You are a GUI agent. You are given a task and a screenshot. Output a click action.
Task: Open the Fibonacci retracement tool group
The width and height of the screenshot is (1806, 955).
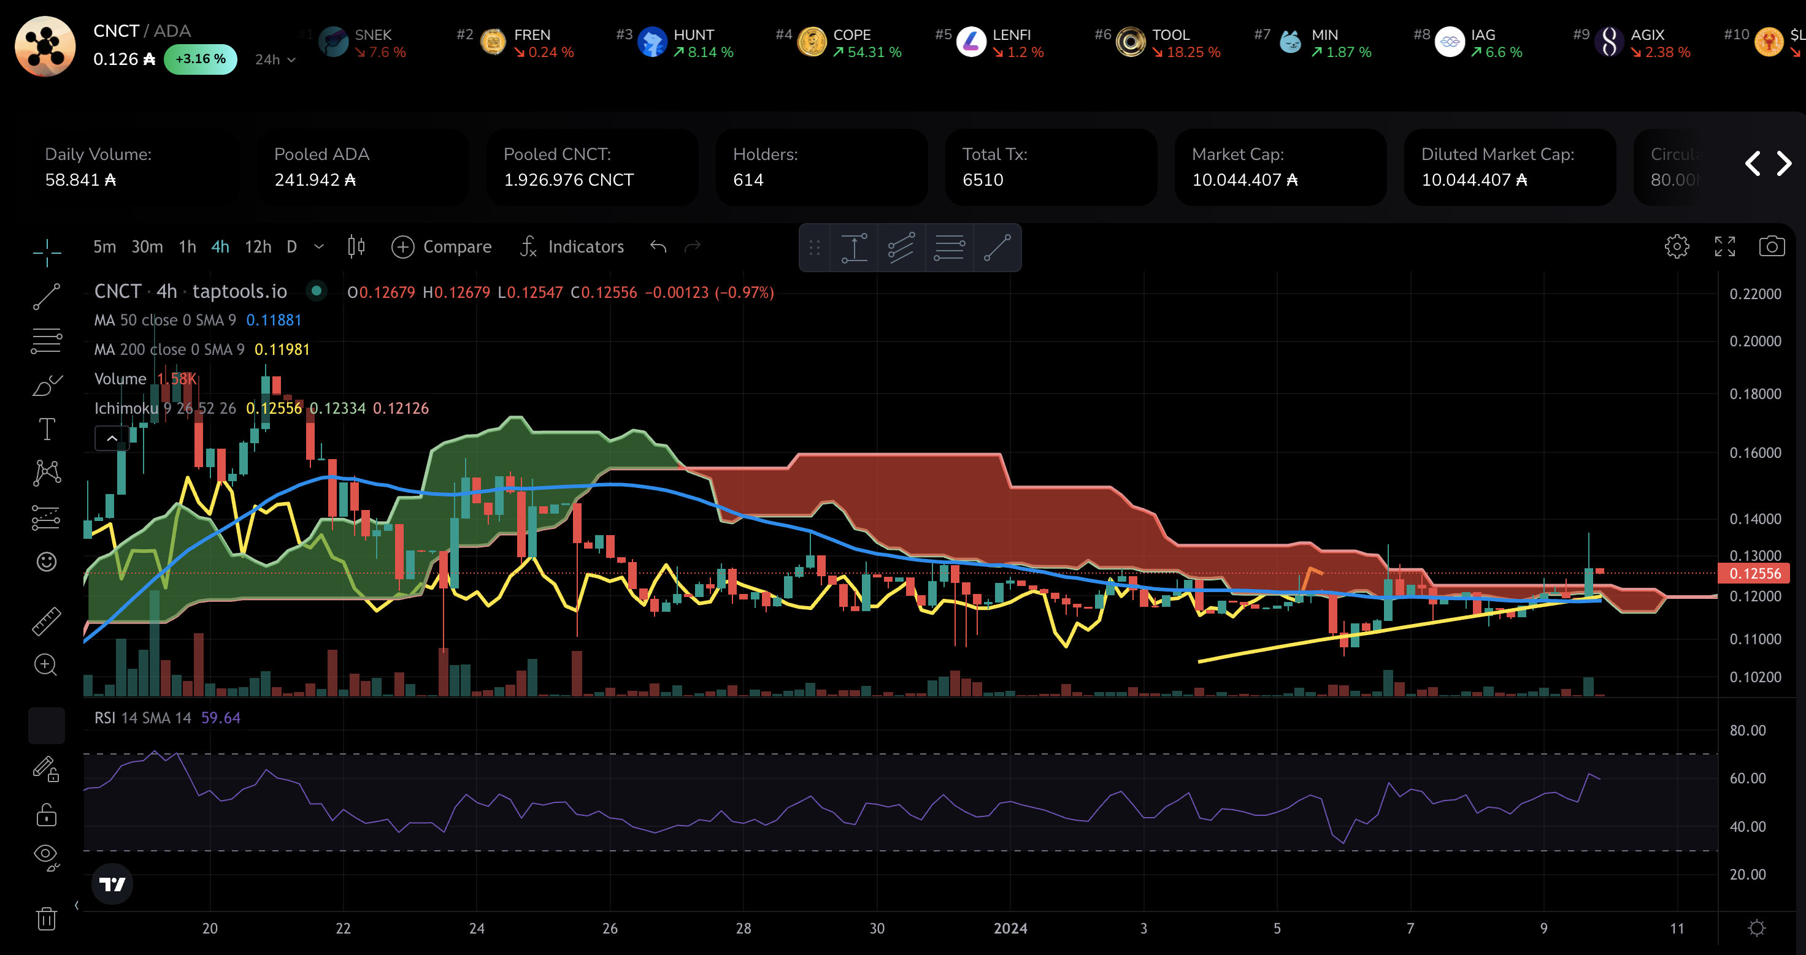tap(47, 341)
